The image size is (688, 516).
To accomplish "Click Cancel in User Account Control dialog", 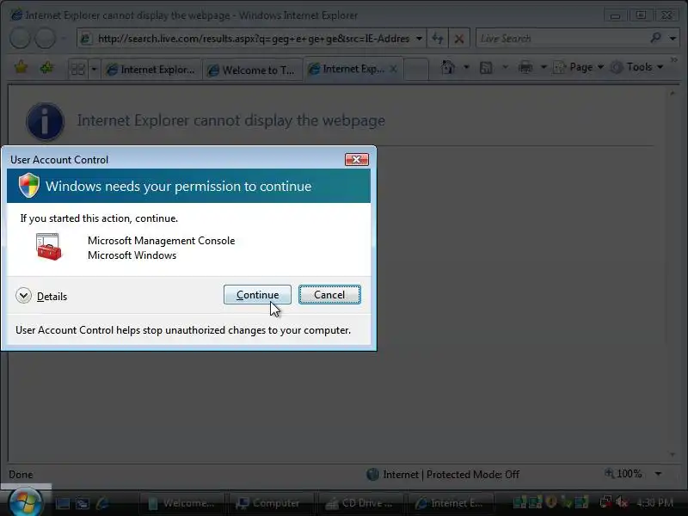I will (x=329, y=295).
